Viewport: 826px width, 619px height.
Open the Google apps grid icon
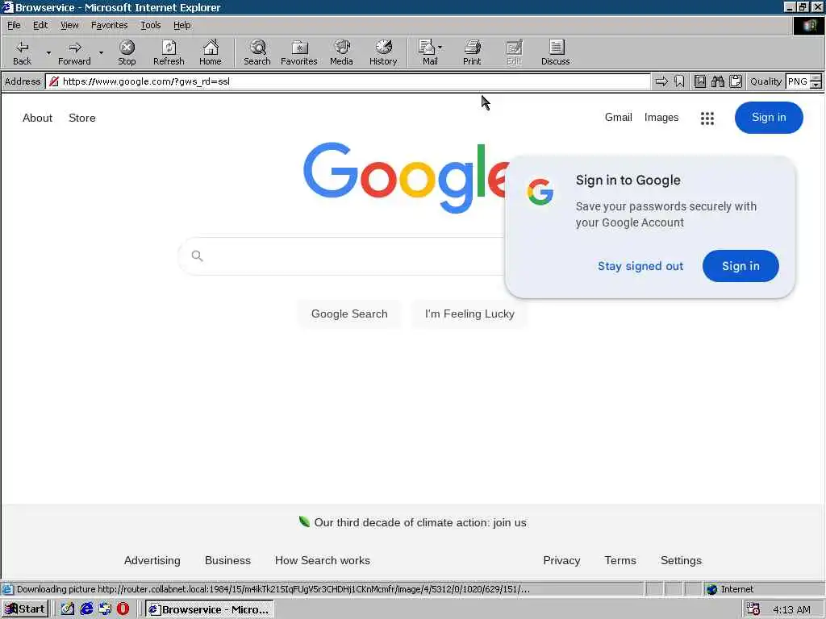[x=707, y=118]
